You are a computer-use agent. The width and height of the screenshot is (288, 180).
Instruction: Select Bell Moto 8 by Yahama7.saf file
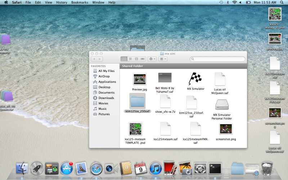pyautogui.click(x=165, y=78)
